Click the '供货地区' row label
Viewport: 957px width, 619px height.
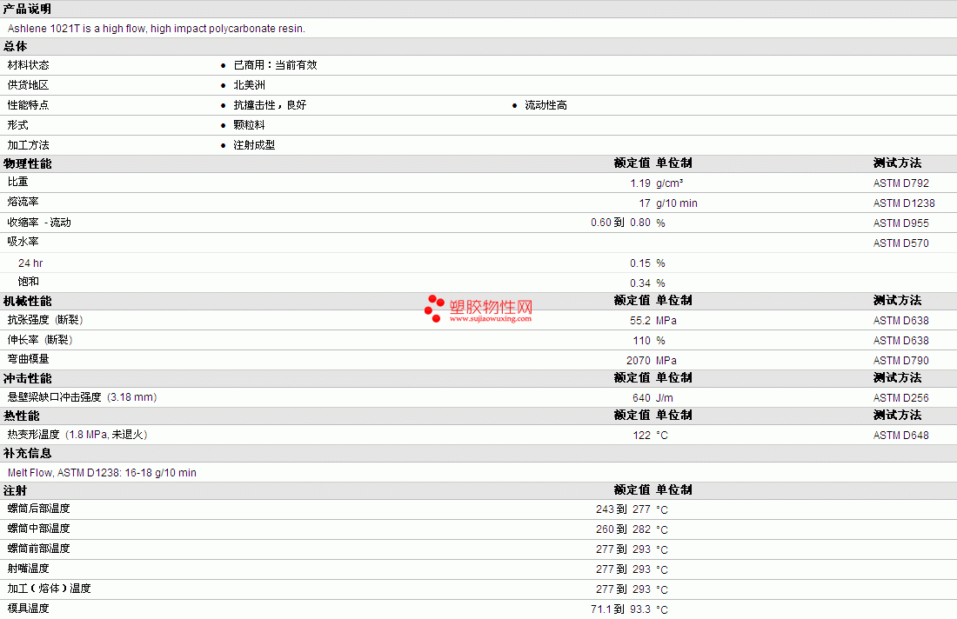point(28,85)
